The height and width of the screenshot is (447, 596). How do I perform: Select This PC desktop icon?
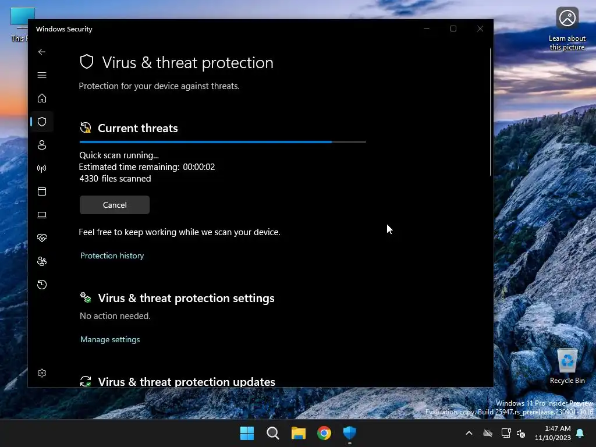19,24
